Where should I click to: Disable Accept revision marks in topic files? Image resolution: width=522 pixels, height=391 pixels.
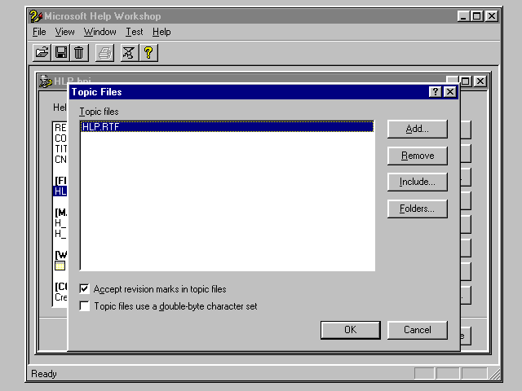click(85, 289)
